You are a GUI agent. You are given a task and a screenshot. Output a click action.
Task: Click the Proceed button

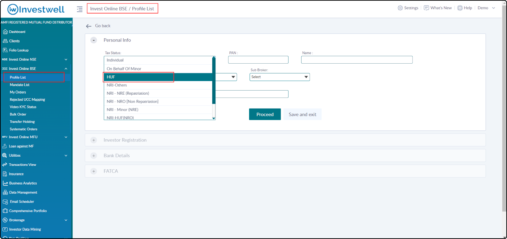(x=265, y=114)
